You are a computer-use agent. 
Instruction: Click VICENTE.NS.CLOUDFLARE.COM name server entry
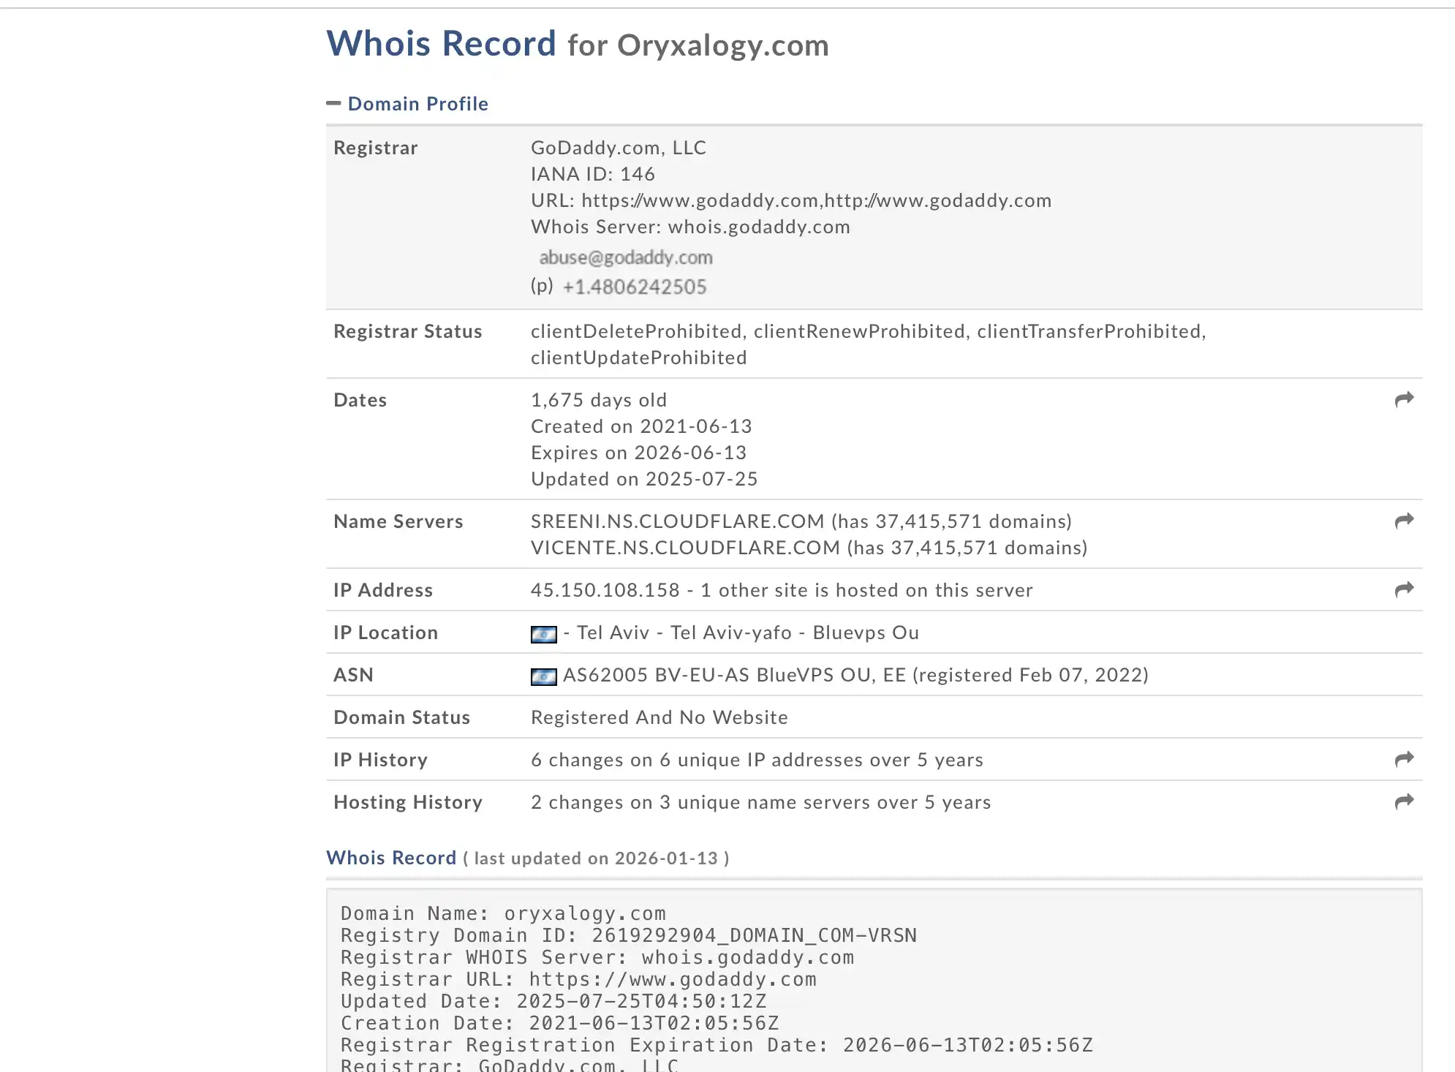(x=685, y=548)
